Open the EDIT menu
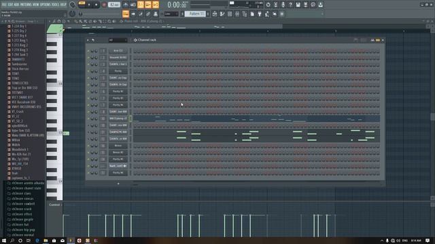 click(x=11, y=5)
